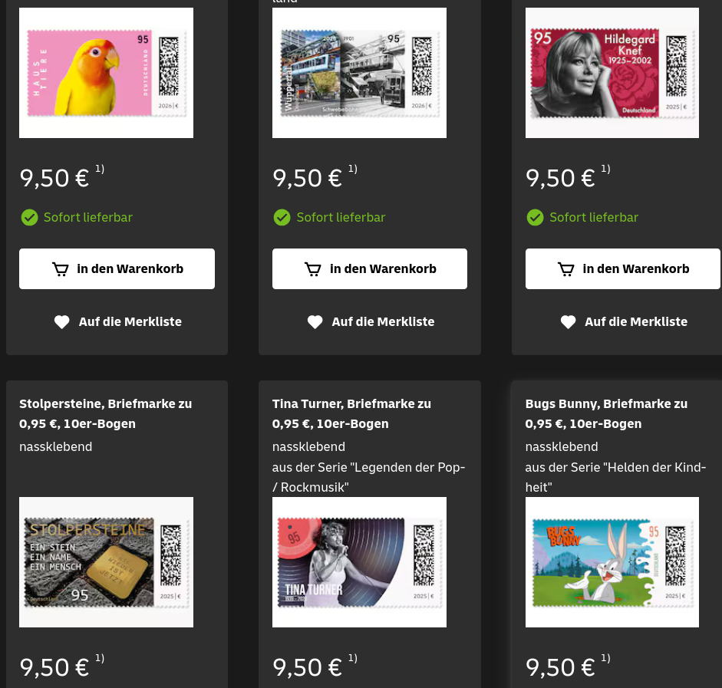Viewport: 722px width, 688px height.
Task: Click the cart icon in the Wuppertal stamp button
Action: click(313, 268)
